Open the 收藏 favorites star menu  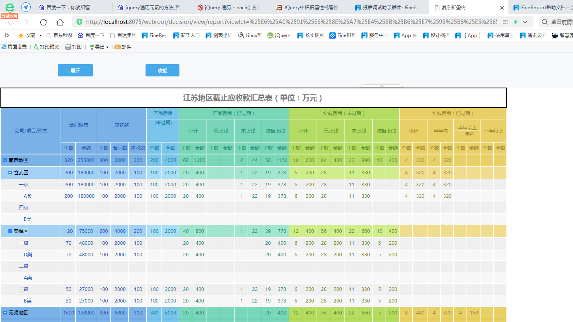(x=30, y=35)
